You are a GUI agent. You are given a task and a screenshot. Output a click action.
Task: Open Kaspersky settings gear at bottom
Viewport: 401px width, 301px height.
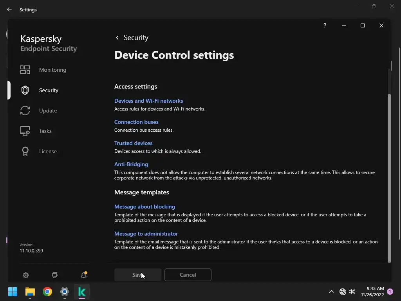(x=26, y=275)
